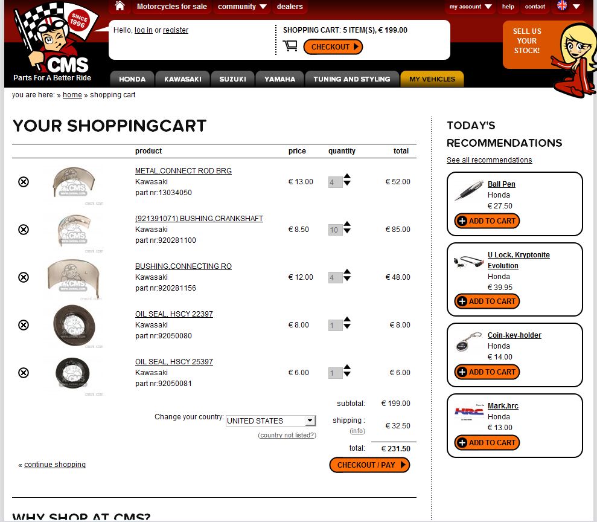
Task: Click the CMS logo
Action: 53,42
